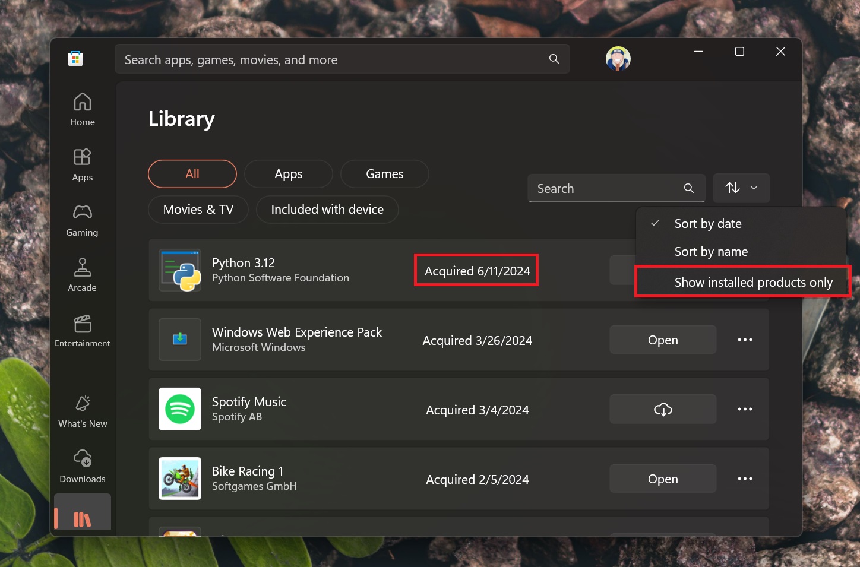This screenshot has height=567, width=860.
Task: View What's New section
Action: click(x=82, y=410)
